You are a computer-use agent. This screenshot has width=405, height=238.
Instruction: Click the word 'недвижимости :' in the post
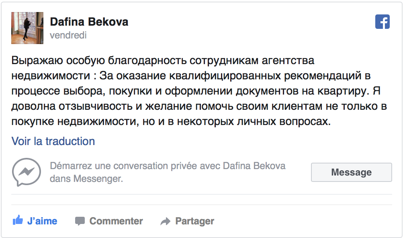click(54, 76)
